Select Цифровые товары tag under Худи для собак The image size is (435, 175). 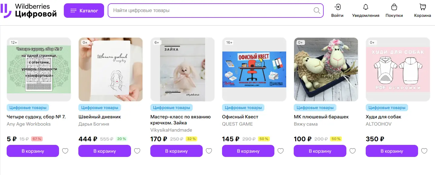[x=387, y=108]
